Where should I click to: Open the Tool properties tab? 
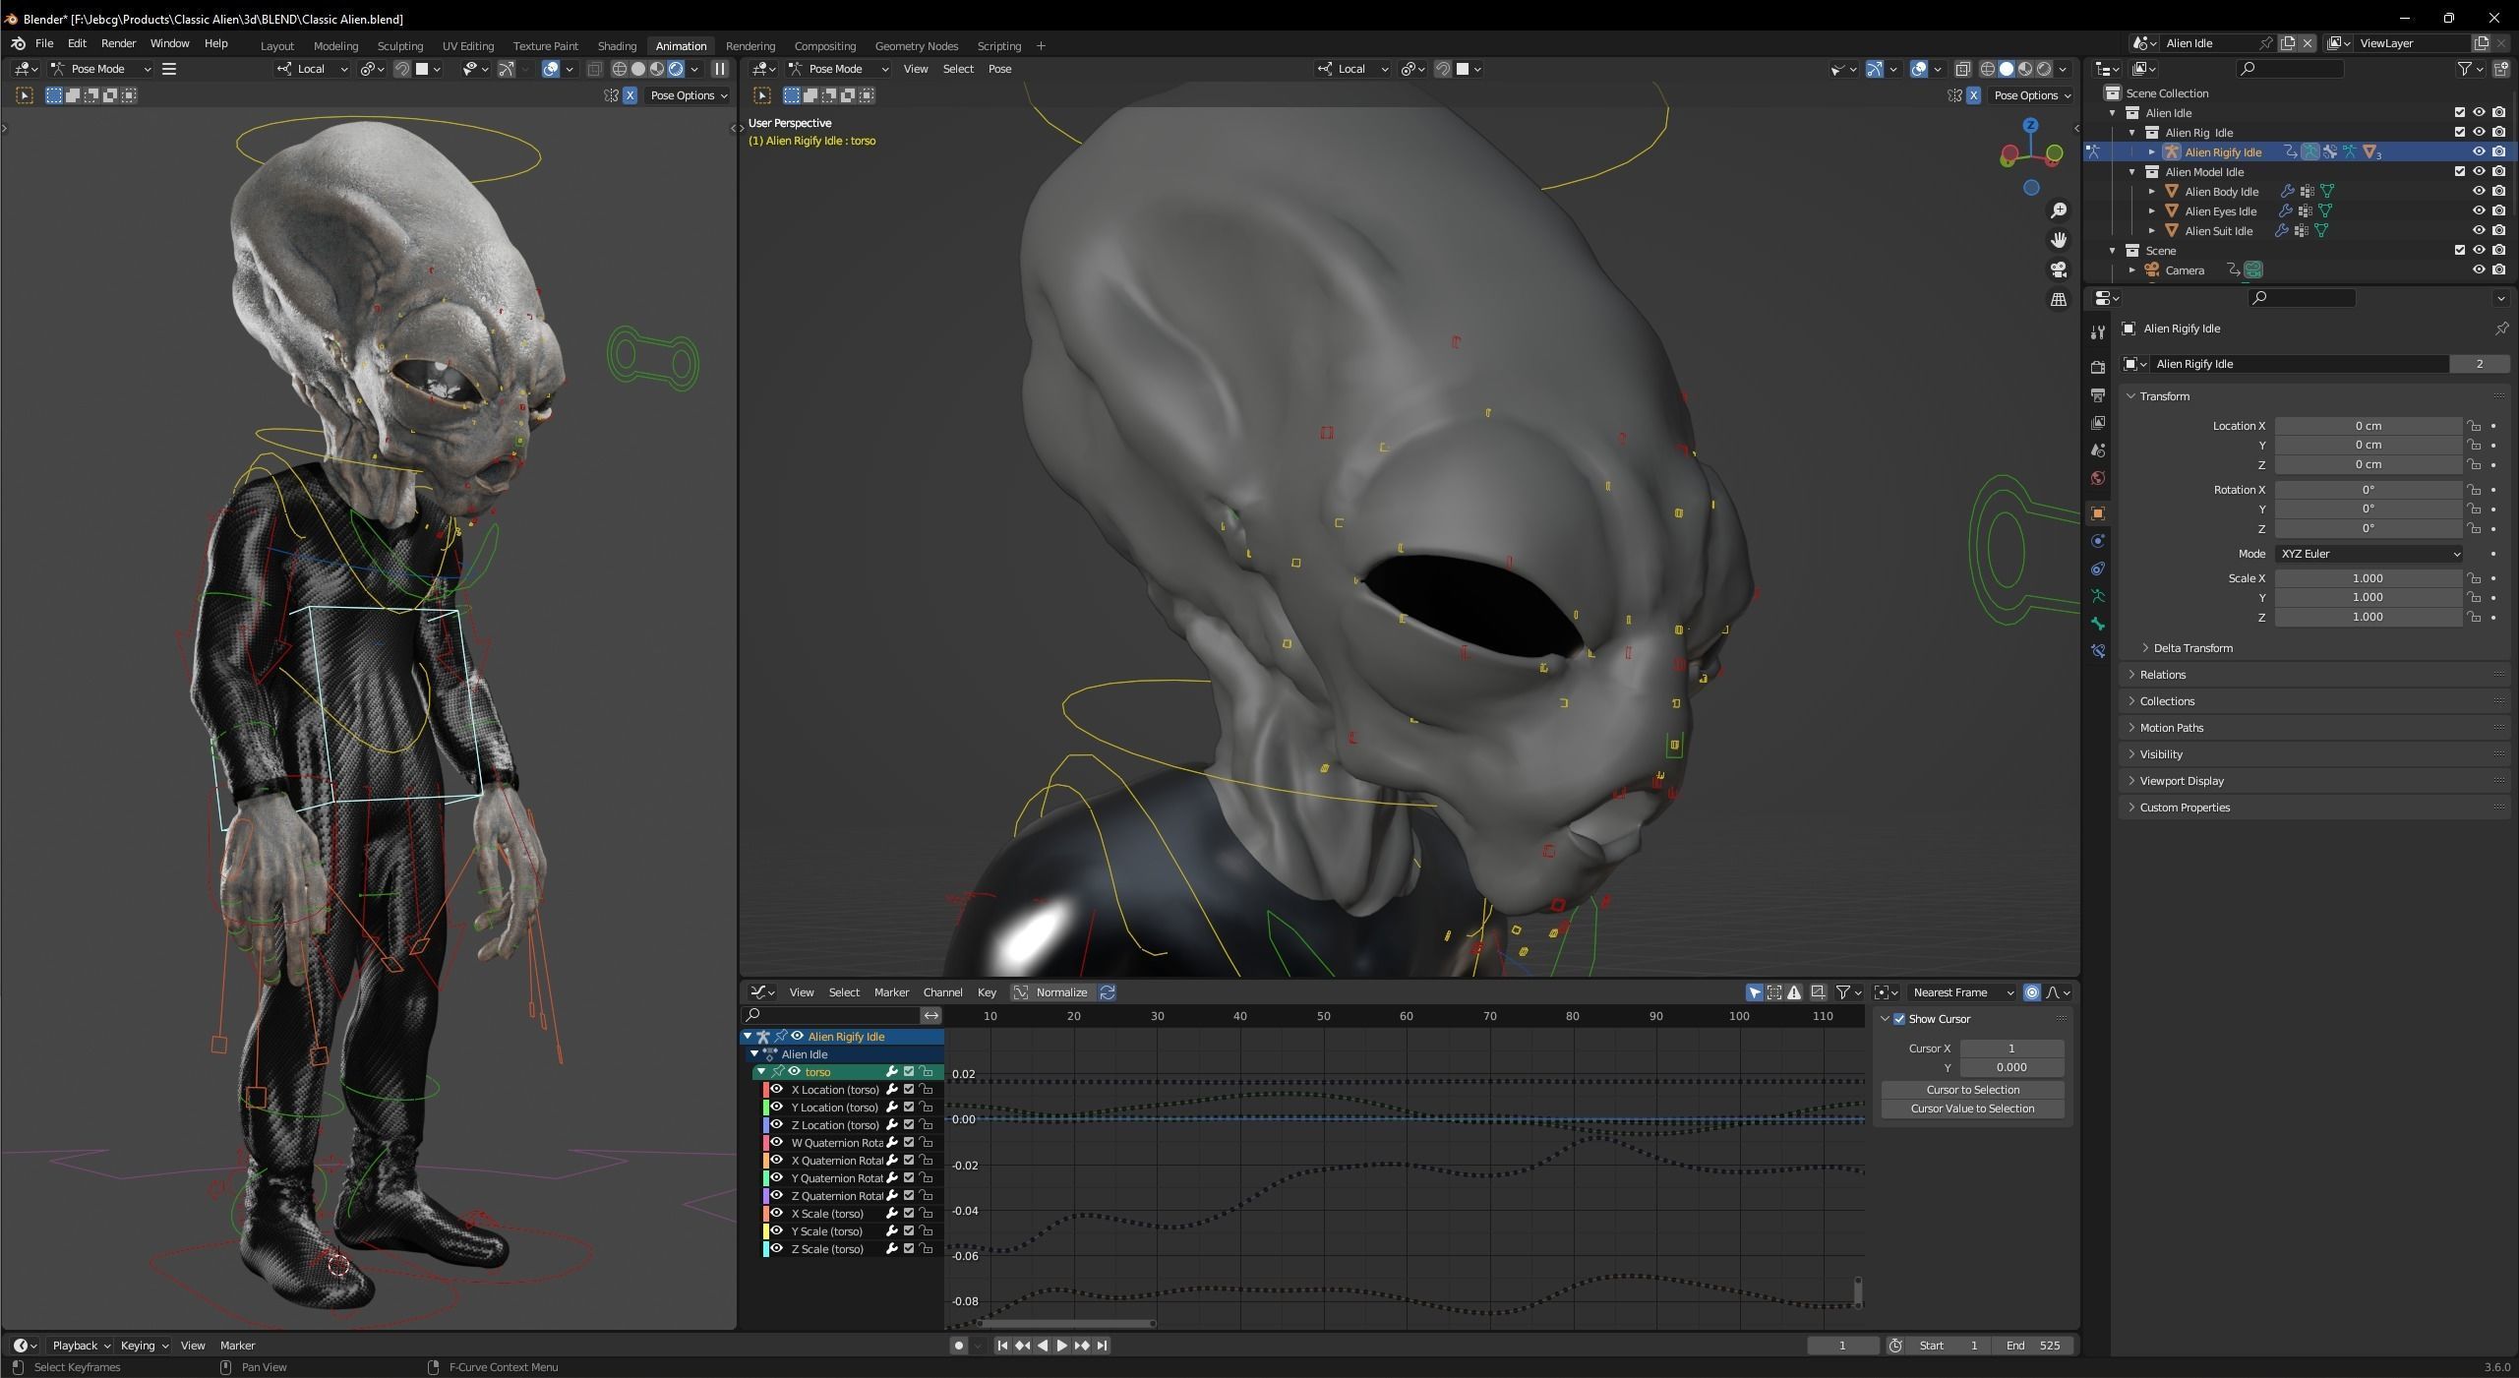click(x=2097, y=331)
